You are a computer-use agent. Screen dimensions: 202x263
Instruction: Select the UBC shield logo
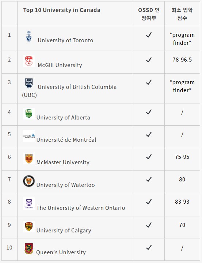pos(29,83)
